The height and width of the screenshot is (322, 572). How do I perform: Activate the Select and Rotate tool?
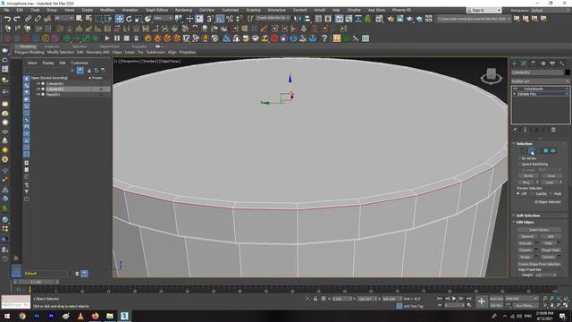pyautogui.click(x=129, y=18)
